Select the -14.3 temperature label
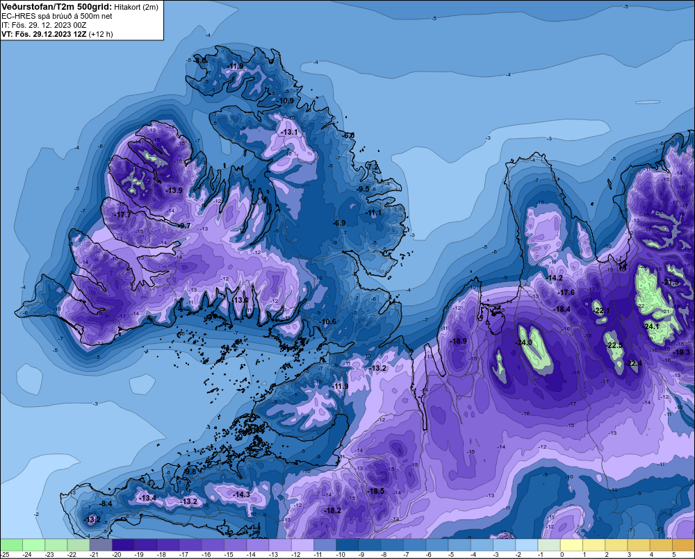The image size is (695, 559). tap(242, 494)
